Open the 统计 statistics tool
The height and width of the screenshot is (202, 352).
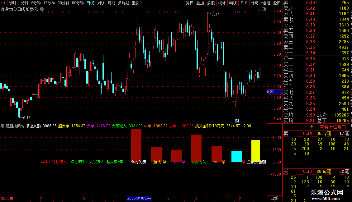[222, 3]
